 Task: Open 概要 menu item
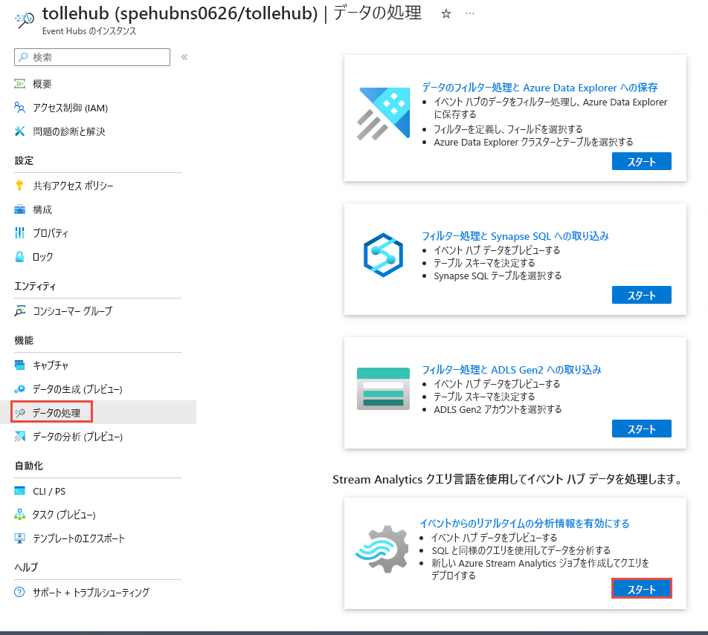pos(42,84)
